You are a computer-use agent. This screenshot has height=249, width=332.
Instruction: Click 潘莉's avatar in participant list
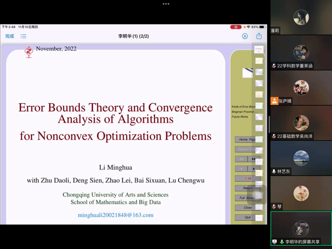(301, 17)
